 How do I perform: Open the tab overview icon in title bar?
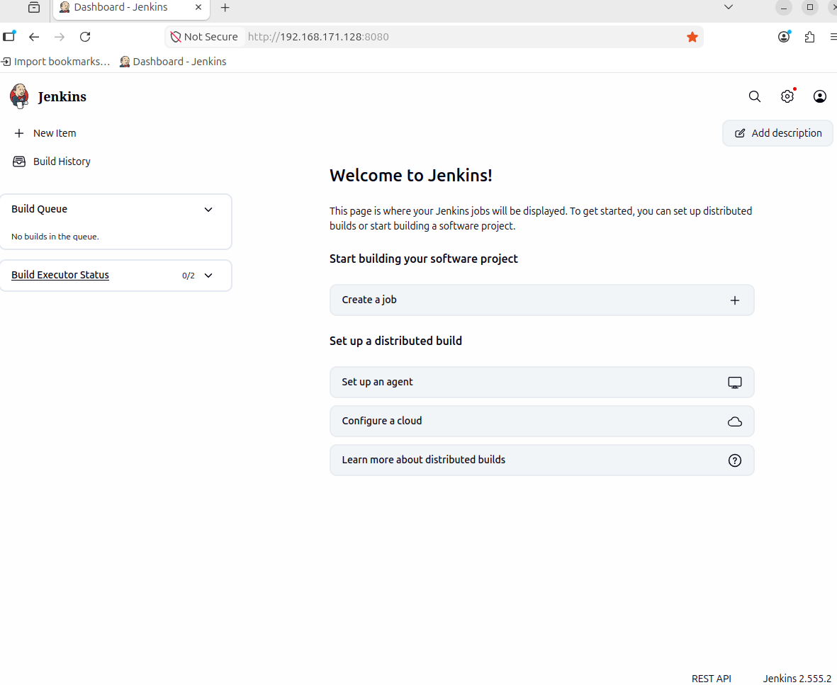click(33, 8)
